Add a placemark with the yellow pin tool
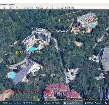This screenshot has width=109, height=105. (x=17, y=8)
